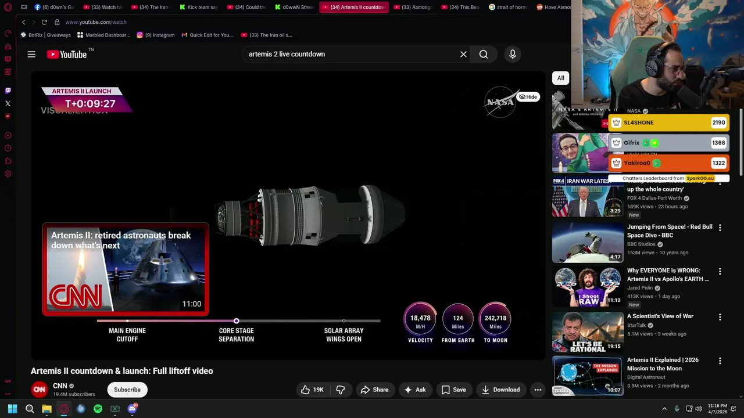Open Red Bull Space Dive thumbnail
This screenshot has height=418, width=744.
point(588,242)
